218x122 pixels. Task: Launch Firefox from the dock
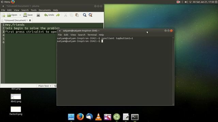80,117
